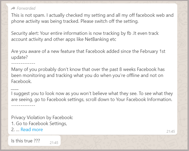
Task: Click the dashed separator below "update?"
Action: tap(23, 63)
